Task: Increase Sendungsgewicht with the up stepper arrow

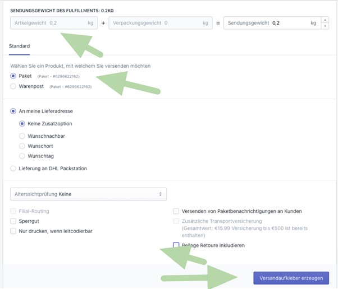Action: coord(325,20)
